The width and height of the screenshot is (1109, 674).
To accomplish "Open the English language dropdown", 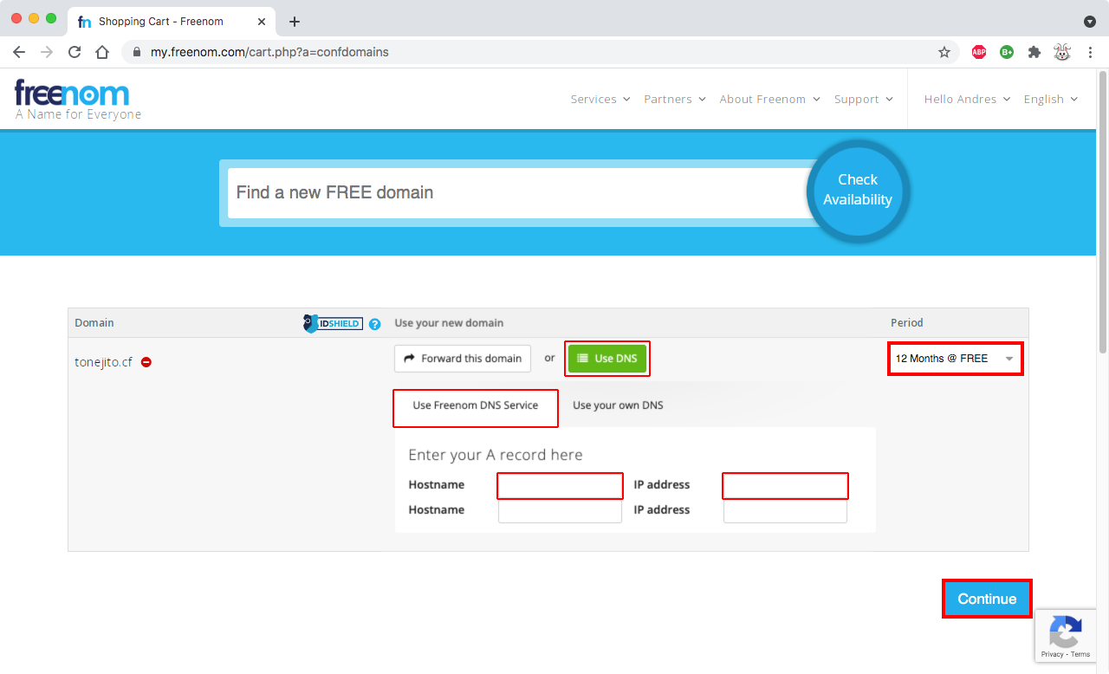I will [1050, 99].
